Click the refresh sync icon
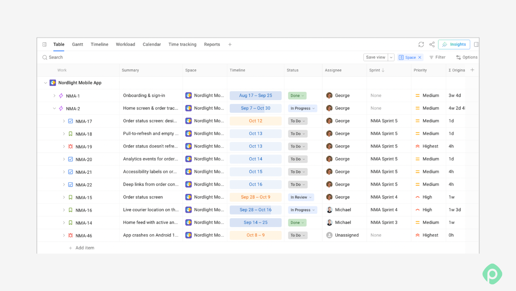 pyautogui.click(x=421, y=45)
